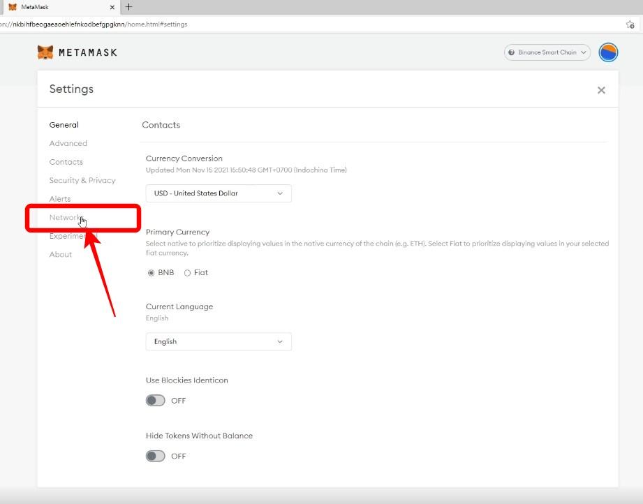643x504 pixels.
Task: Click the help icon in network selector
Action: click(511, 52)
